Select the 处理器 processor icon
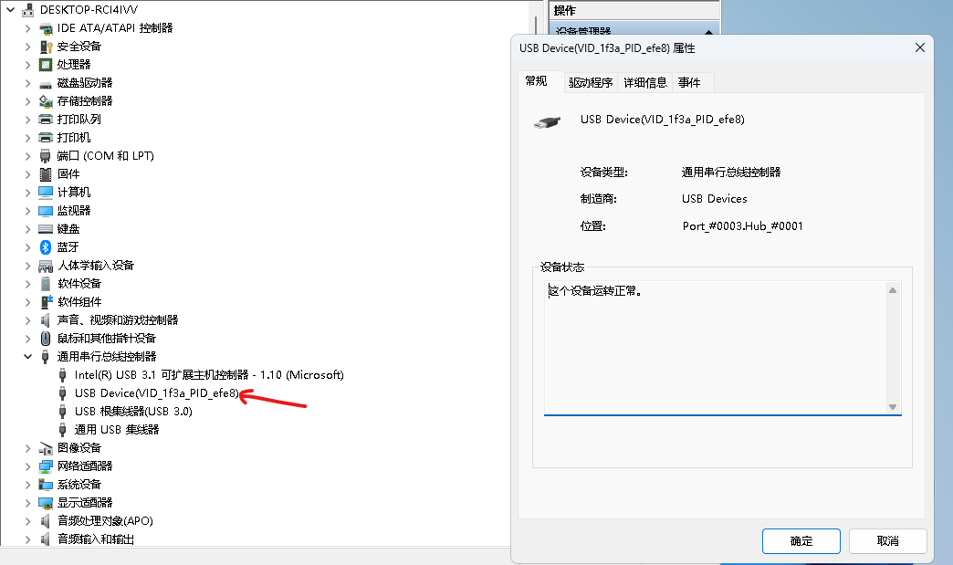 click(46, 65)
